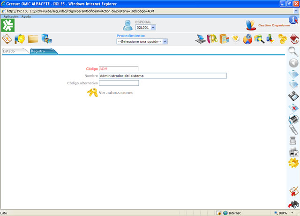Click the Internet zone status bar entry
300x216 pixels.
[232, 213]
